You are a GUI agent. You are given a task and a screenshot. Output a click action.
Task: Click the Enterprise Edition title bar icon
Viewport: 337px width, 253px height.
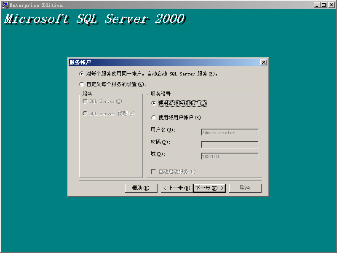(x=5, y=5)
